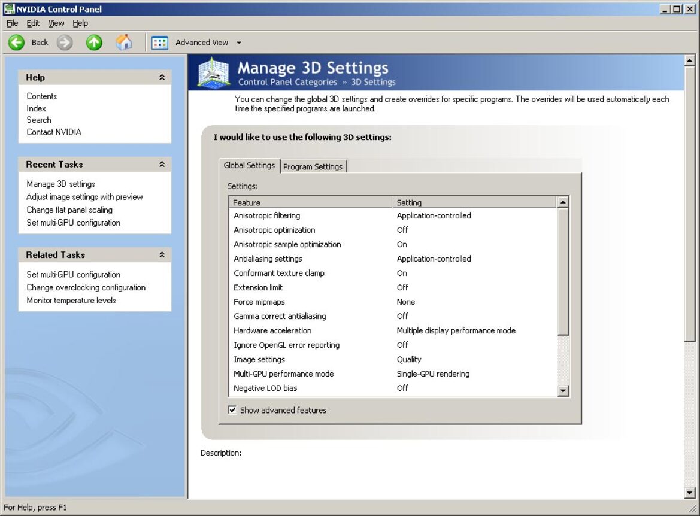Click the greyed Forward arrow icon
The height and width of the screenshot is (516, 700).
coord(65,43)
